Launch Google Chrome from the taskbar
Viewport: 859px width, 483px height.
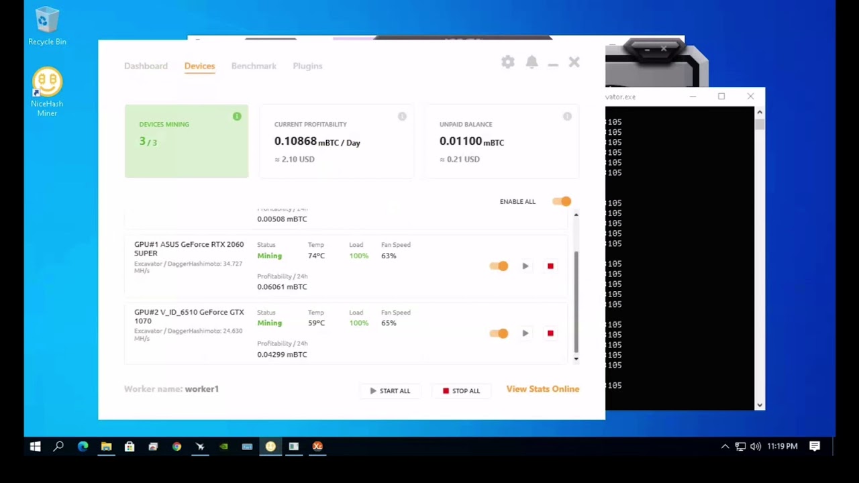(176, 446)
